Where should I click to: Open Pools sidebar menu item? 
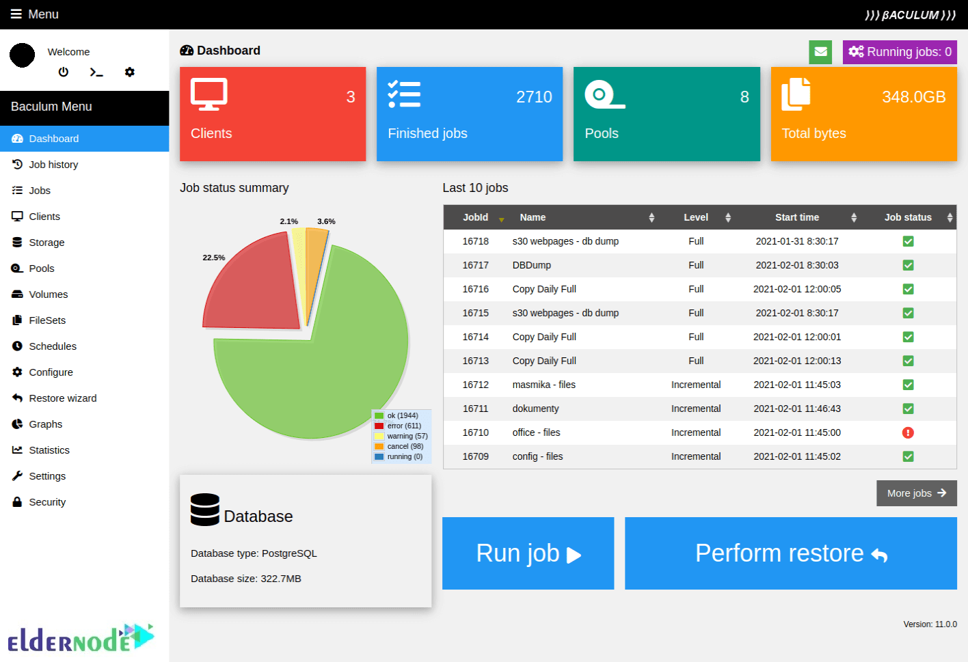[84, 268]
